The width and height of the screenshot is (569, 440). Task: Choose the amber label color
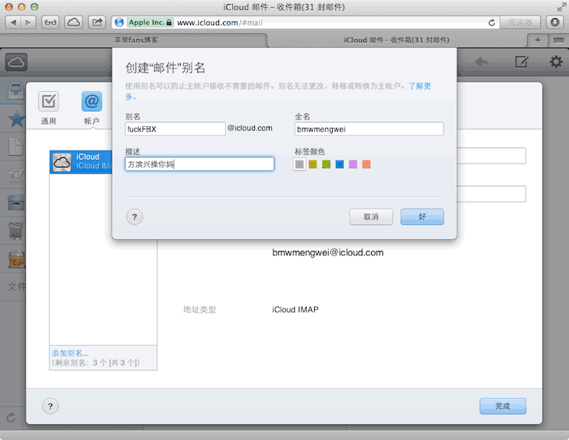[x=313, y=164]
